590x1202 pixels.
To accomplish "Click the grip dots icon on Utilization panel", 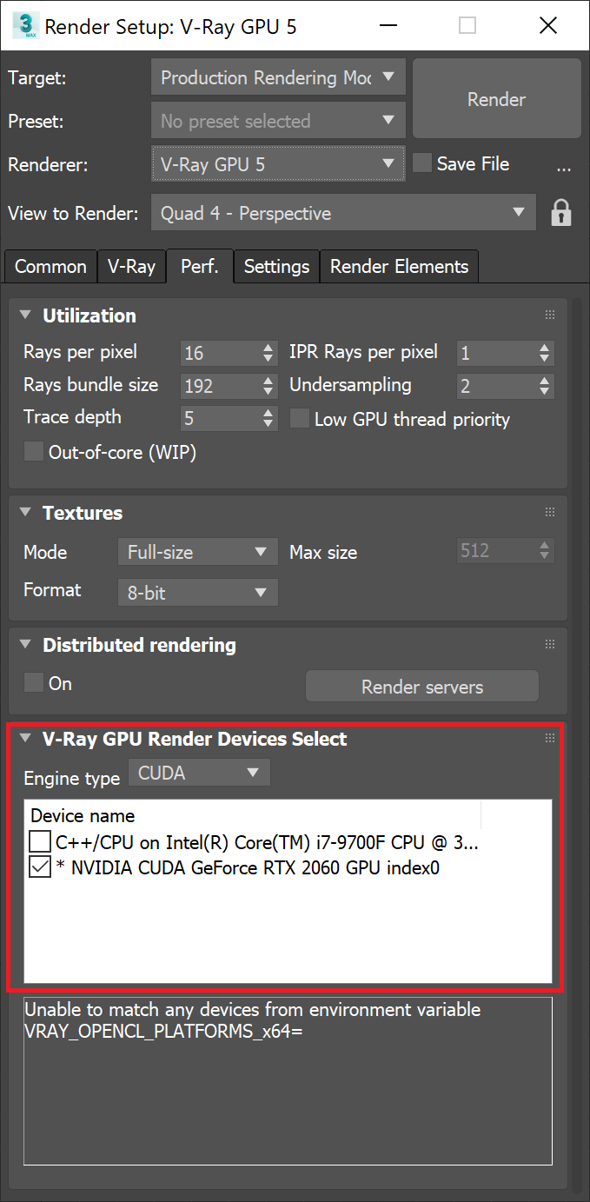I will 550,315.
